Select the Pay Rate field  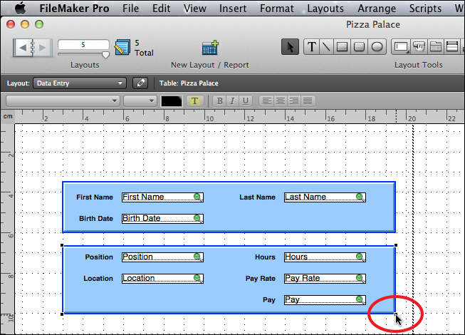(325, 279)
